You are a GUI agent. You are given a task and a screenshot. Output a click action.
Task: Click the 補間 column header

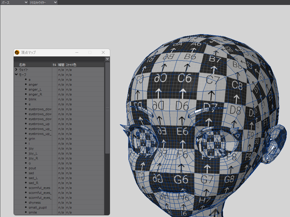61,65
